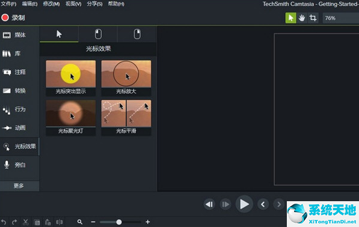
Task: Click the large Play button
Action: [x=244, y=204]
